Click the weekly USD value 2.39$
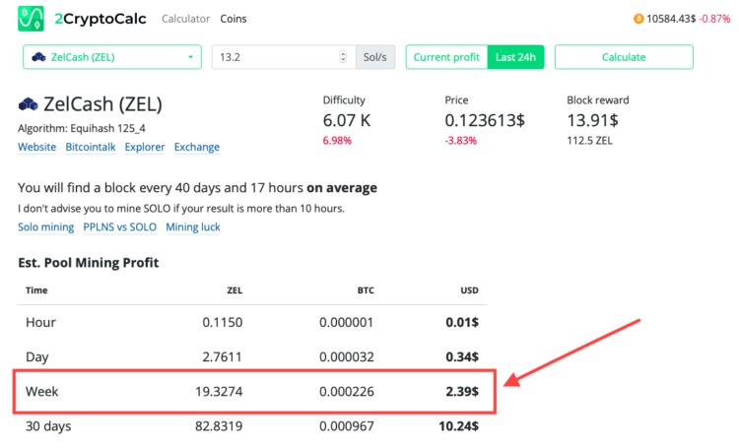The image size is (739, 448). tap(462, 392)
